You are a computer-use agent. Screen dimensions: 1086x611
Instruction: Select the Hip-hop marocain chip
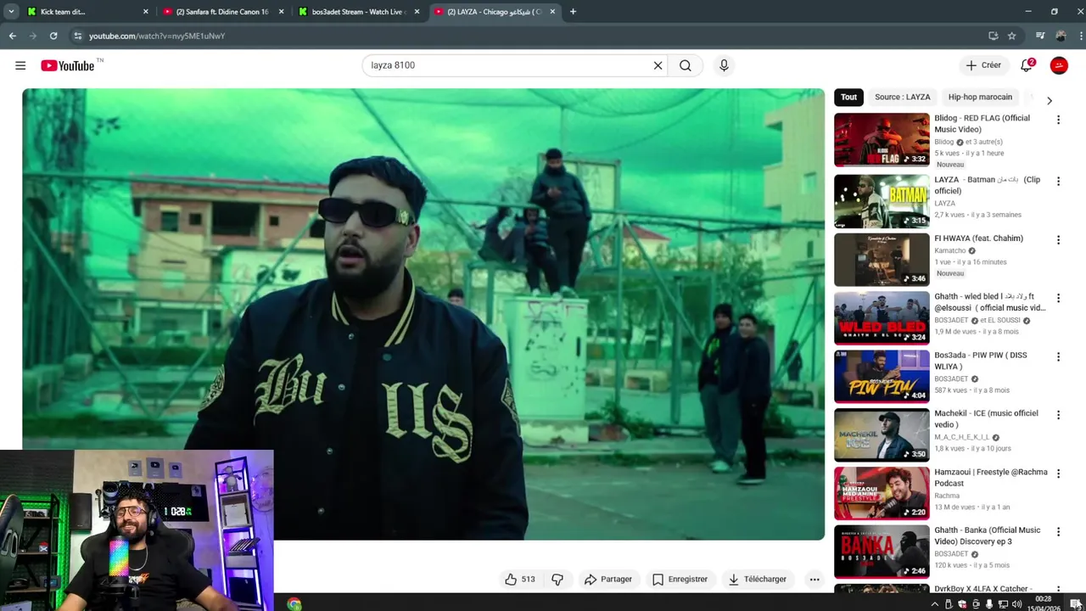(980, 97)
